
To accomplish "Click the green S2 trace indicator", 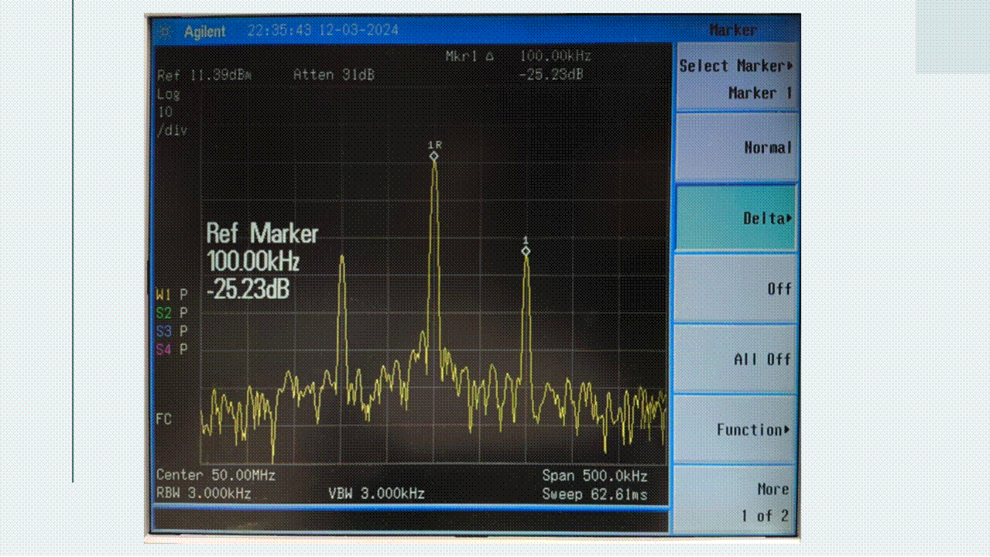I will [163, 313].
